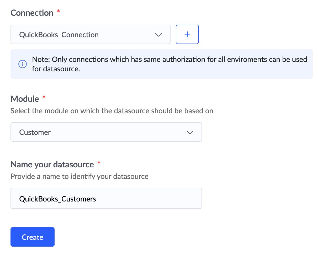Select the selected 'Customer' value text
This screenshot has width=318, height=255.
(x=35, y=132)
